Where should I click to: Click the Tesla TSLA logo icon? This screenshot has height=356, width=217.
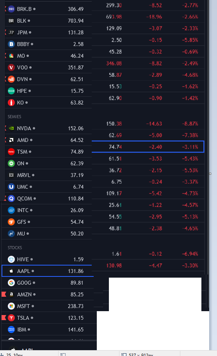pos(11,318)
